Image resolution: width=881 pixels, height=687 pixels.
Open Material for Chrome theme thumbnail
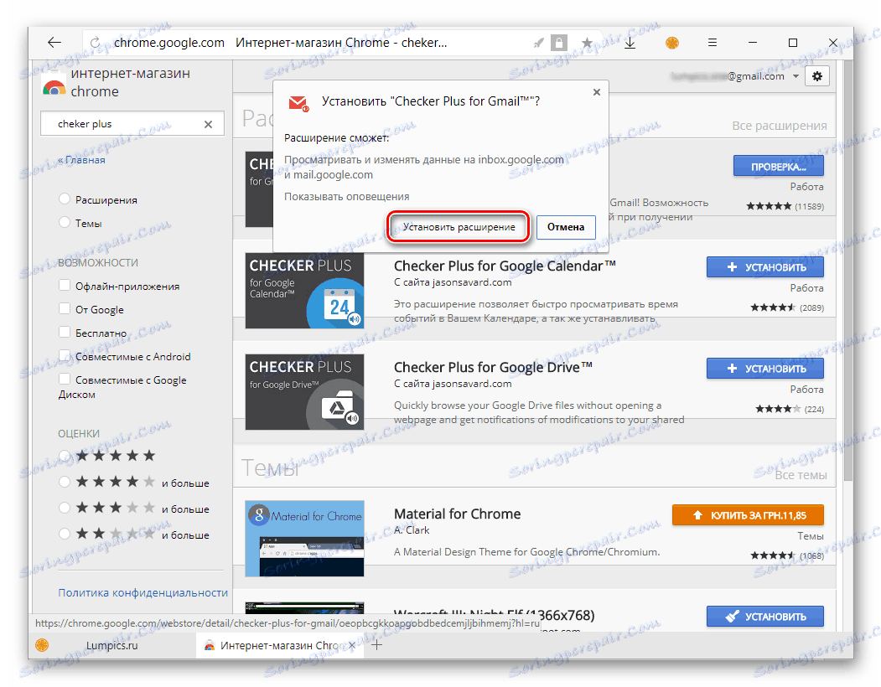point(304,538)
